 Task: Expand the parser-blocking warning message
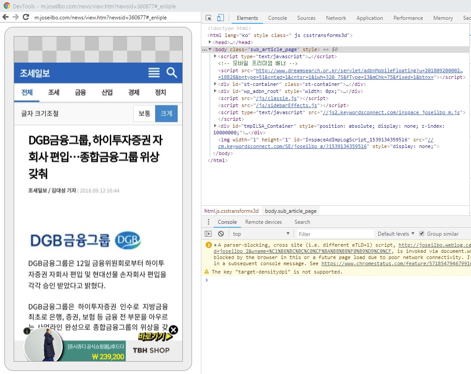215,245
